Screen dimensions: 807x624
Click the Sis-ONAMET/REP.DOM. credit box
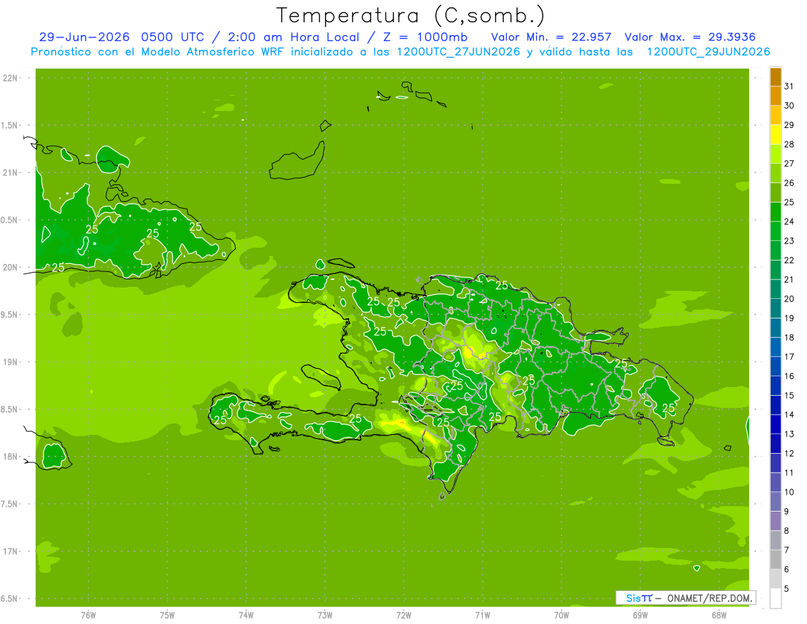tap(686, 598)
